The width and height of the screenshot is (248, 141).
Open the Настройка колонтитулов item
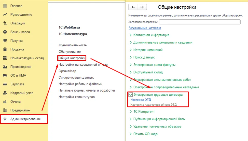77,97
